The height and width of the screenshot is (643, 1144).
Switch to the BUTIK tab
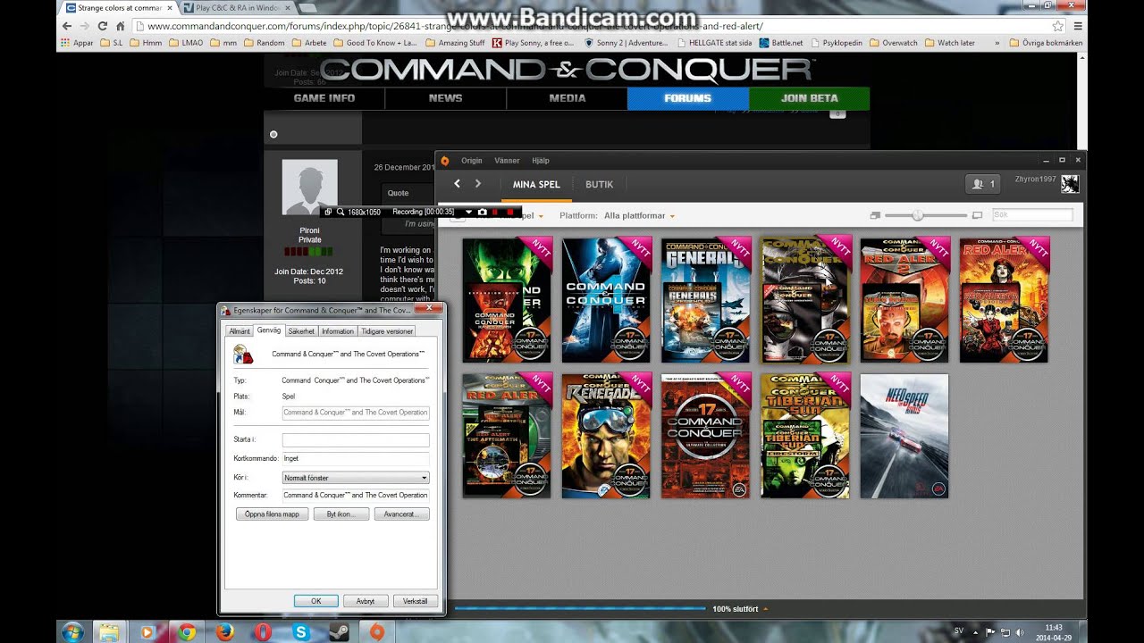tap(599, 184)
